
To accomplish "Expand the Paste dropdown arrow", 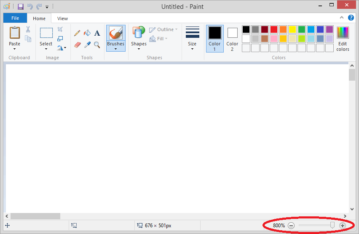I will pyautogui.click(x=15, y=49).
